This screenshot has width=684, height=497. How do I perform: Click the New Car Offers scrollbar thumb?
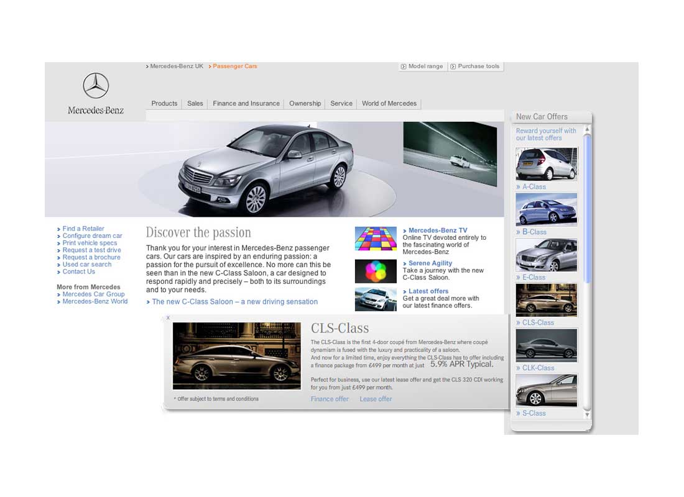pyautogui.click(x=587, y=208)
